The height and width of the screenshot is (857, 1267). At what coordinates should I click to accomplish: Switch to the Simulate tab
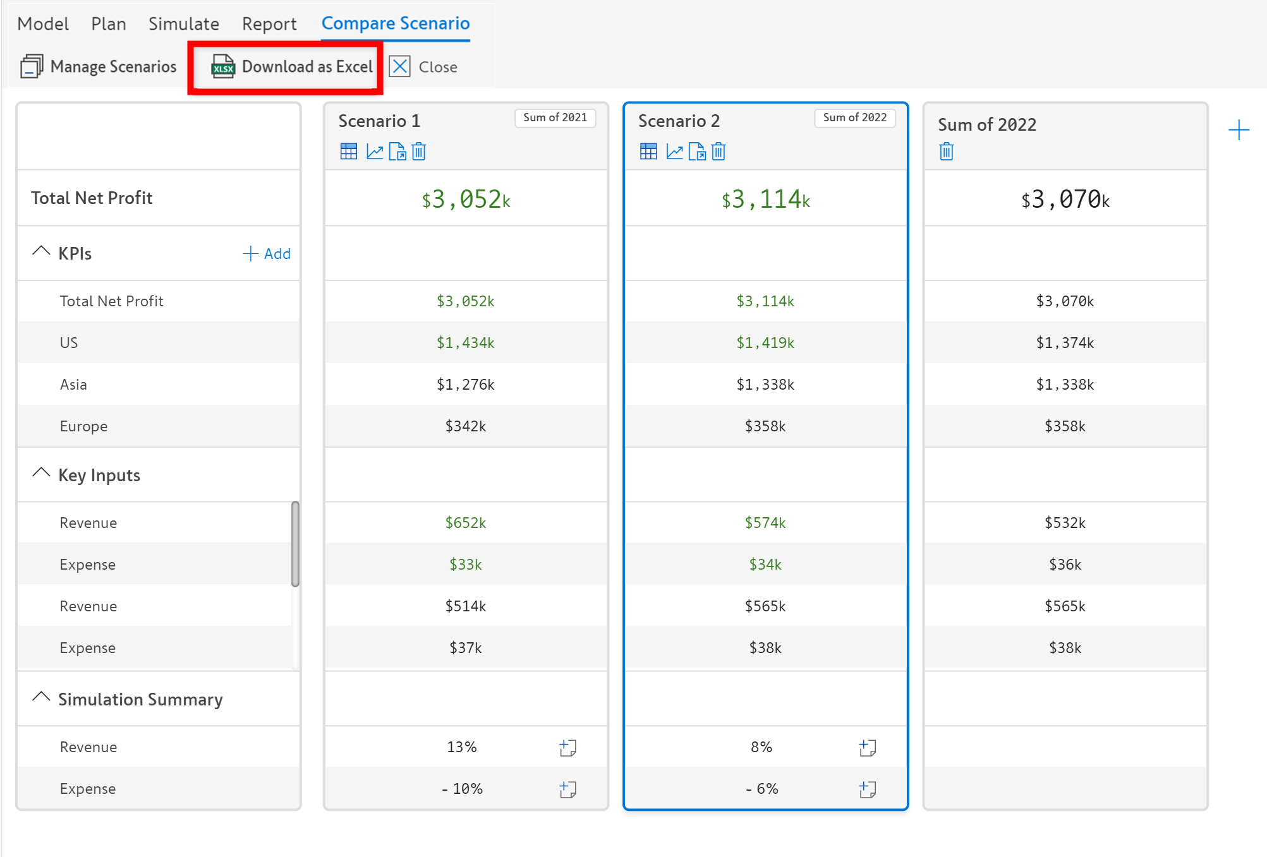183,24
